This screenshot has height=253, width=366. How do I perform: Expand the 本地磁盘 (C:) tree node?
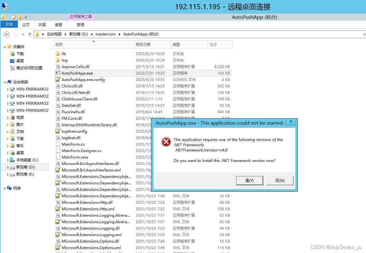pos(8,160)
